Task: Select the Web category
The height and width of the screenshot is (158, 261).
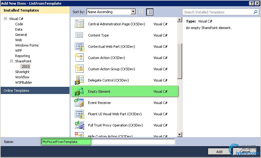Action: (x=18, y=40)
